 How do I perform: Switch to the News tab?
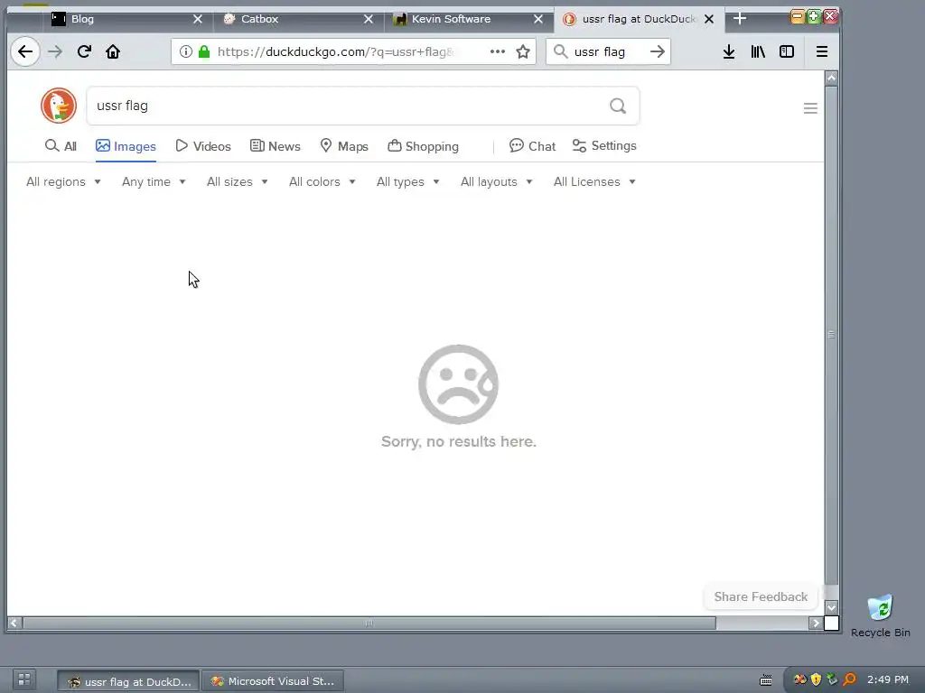275,146
